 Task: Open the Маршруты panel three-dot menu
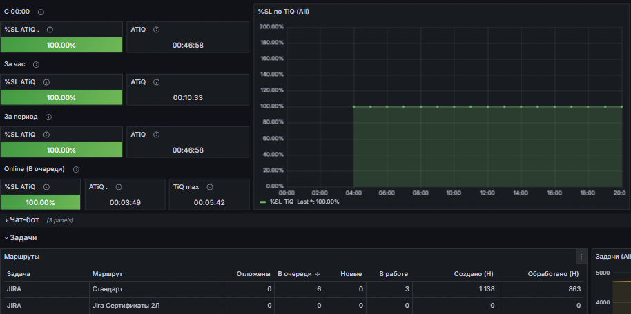coord(581,257)
